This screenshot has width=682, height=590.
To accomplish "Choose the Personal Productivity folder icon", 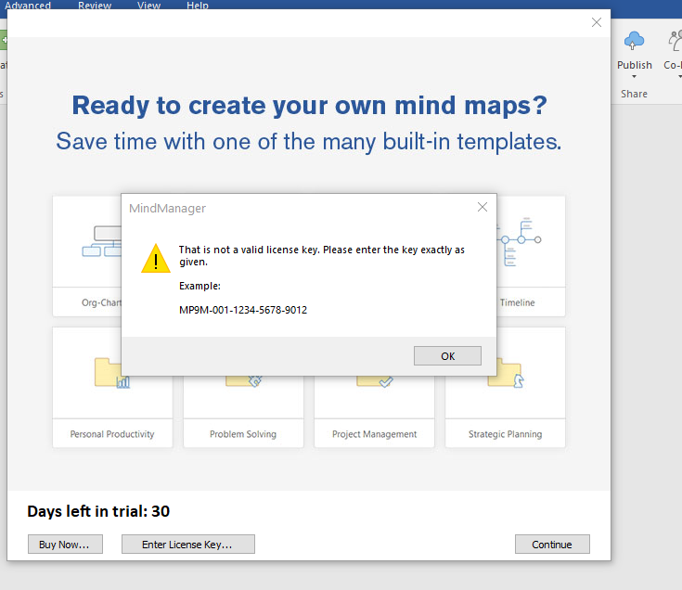I will pyautogui.click(x=112, y=373).
